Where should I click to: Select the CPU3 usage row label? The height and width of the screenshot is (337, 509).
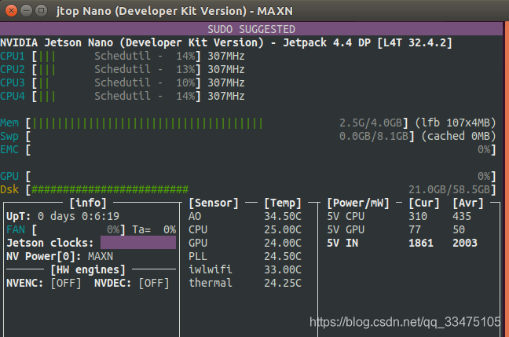coord(13,82)
